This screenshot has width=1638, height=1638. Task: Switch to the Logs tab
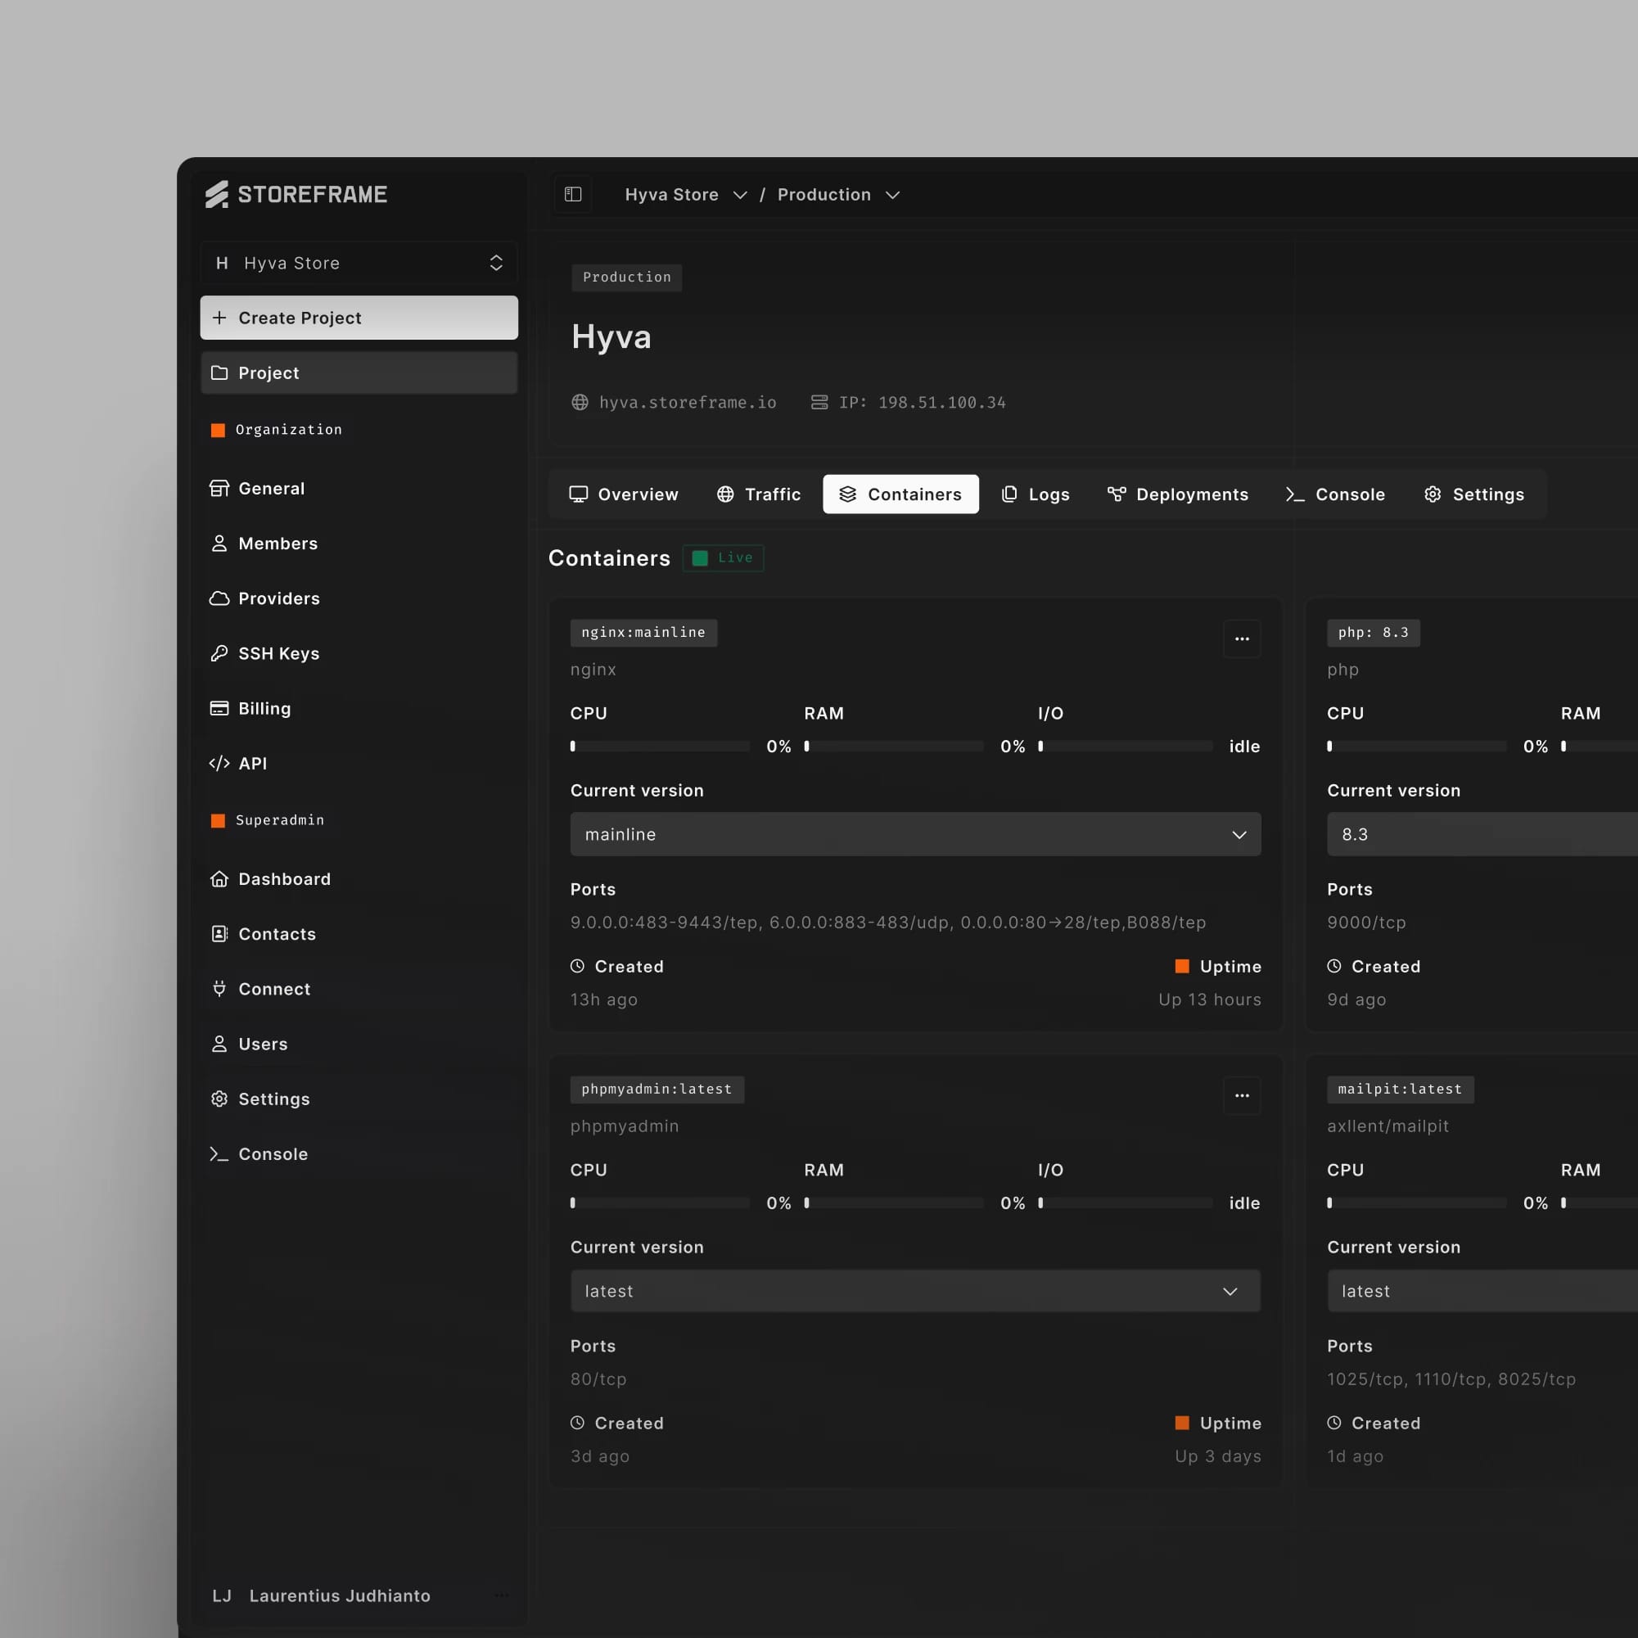click(x=1036, y=494)
